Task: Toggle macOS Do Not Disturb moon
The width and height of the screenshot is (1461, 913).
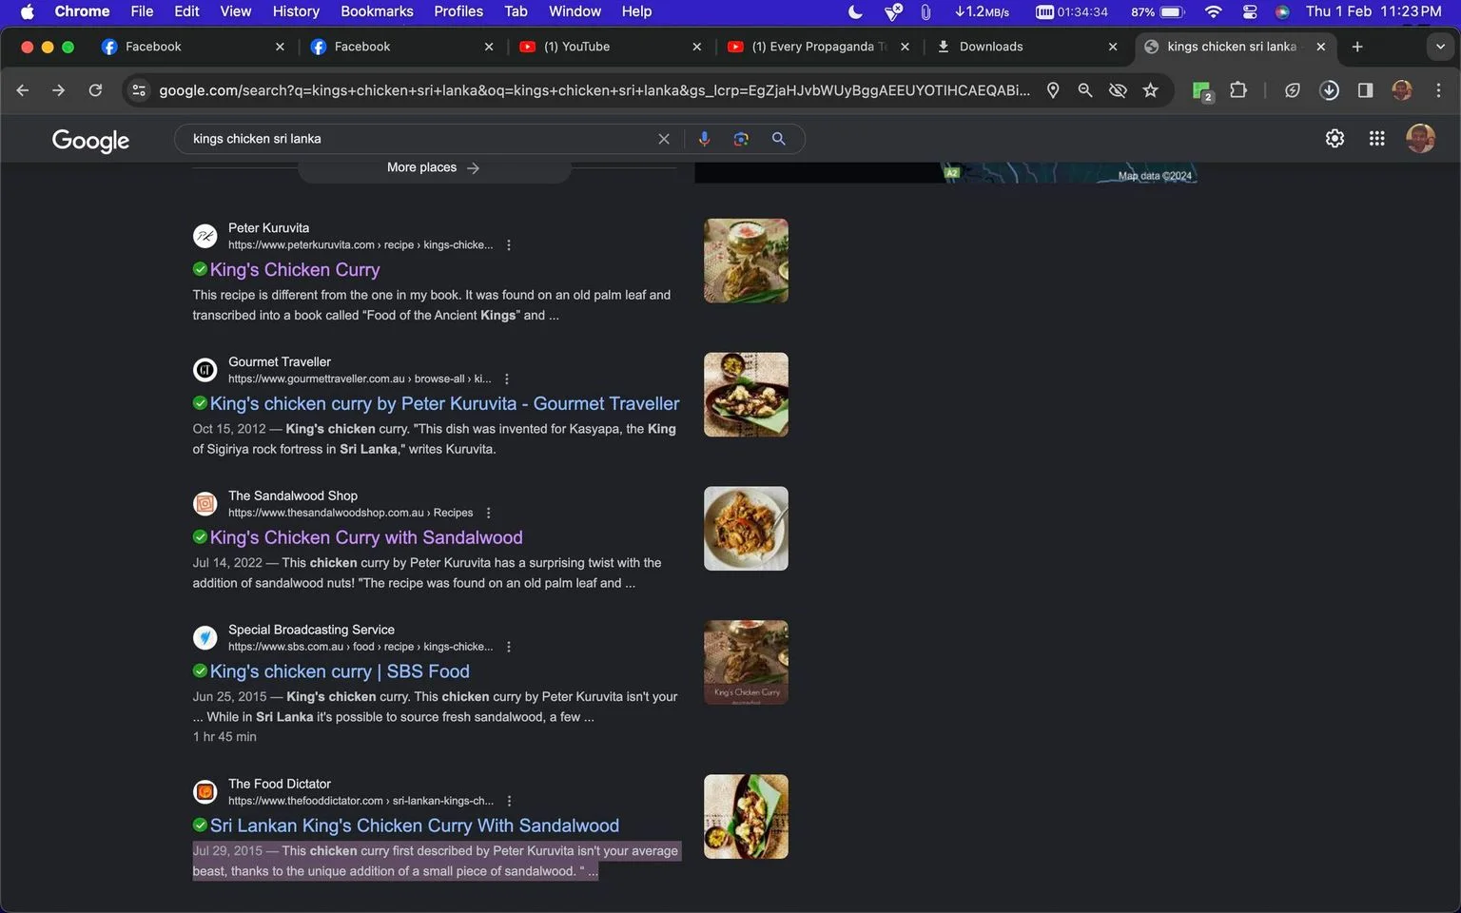Action: click(855, 11)
